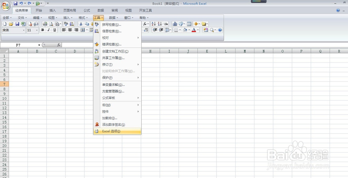
Task: Click the New blank workbook icon
Action: pos(5,24)
